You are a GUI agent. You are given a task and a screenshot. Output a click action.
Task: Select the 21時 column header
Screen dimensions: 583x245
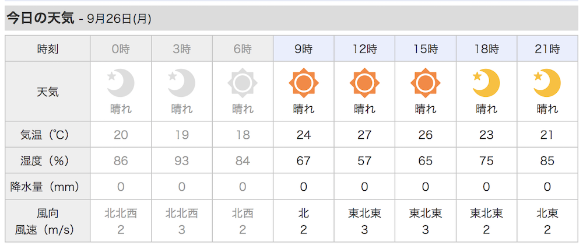[x=547, y=48]
